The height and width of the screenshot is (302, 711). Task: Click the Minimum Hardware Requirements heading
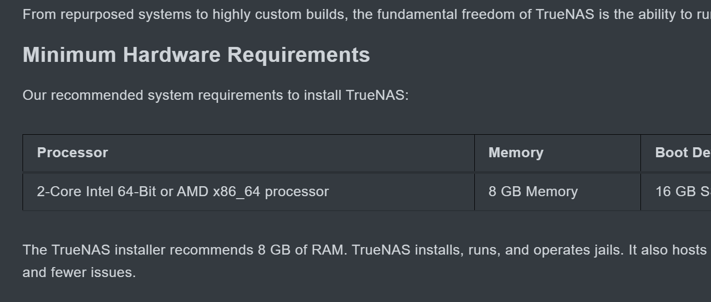point(196,54)
